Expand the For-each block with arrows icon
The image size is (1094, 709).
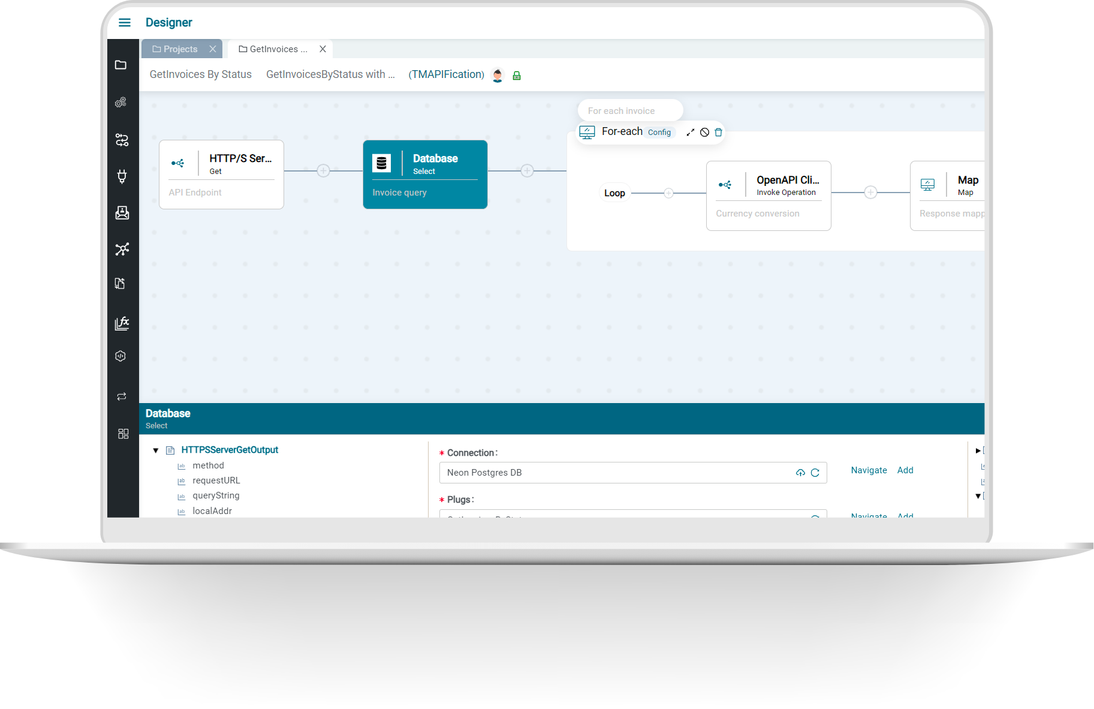click(x=691, y=133)
